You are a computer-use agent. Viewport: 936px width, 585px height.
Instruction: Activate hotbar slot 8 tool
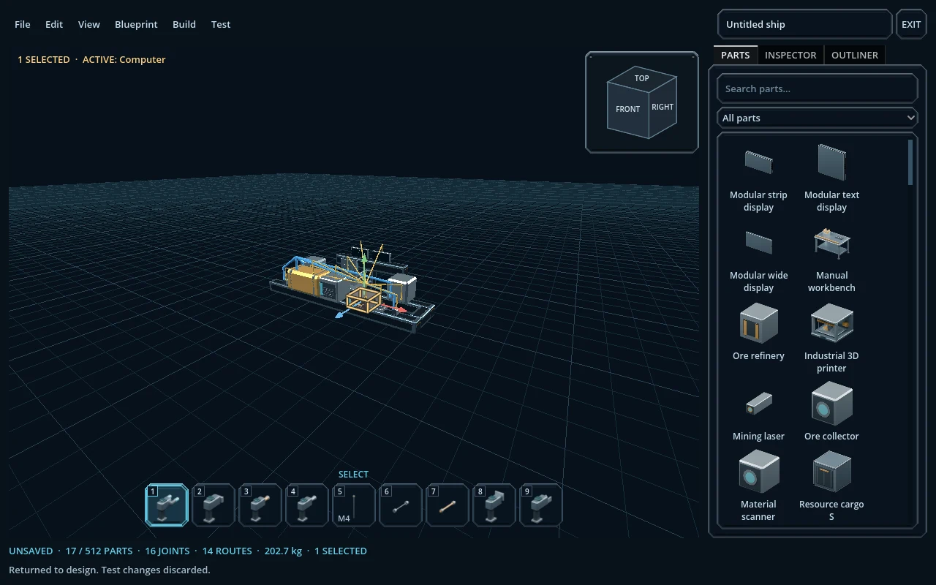tap(494, 505)
